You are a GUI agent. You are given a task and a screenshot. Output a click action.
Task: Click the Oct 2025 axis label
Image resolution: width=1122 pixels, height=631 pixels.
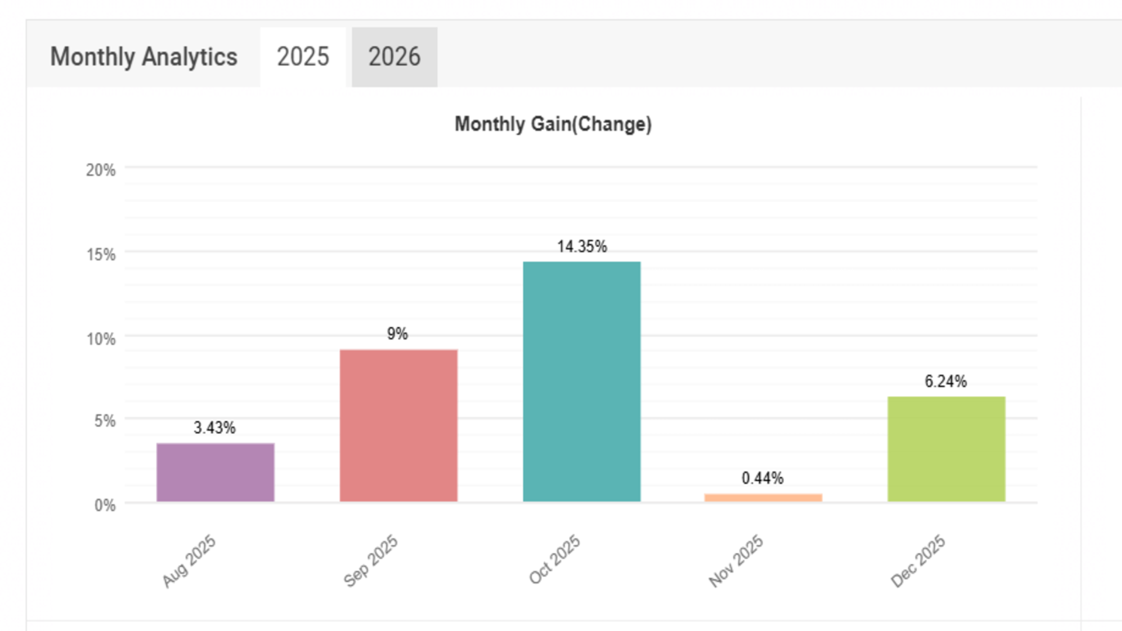pyautogui.click(x=555, y=559)
